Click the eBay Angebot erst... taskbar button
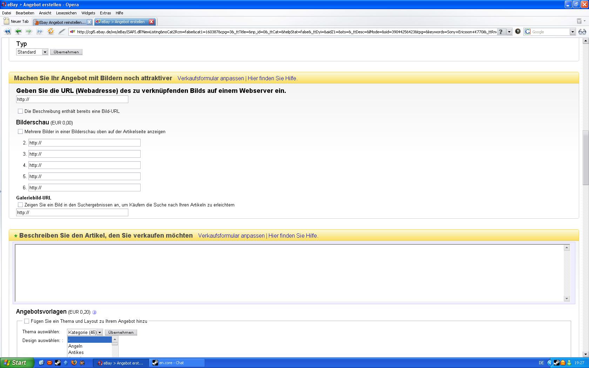 (121, 363)
